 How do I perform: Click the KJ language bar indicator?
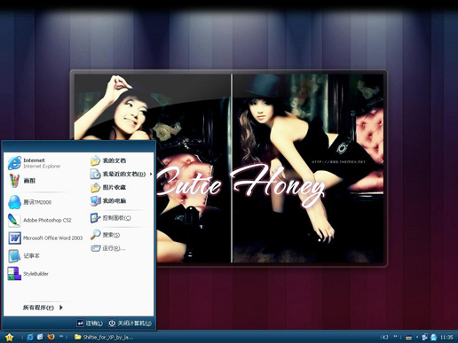coord(385,337)
